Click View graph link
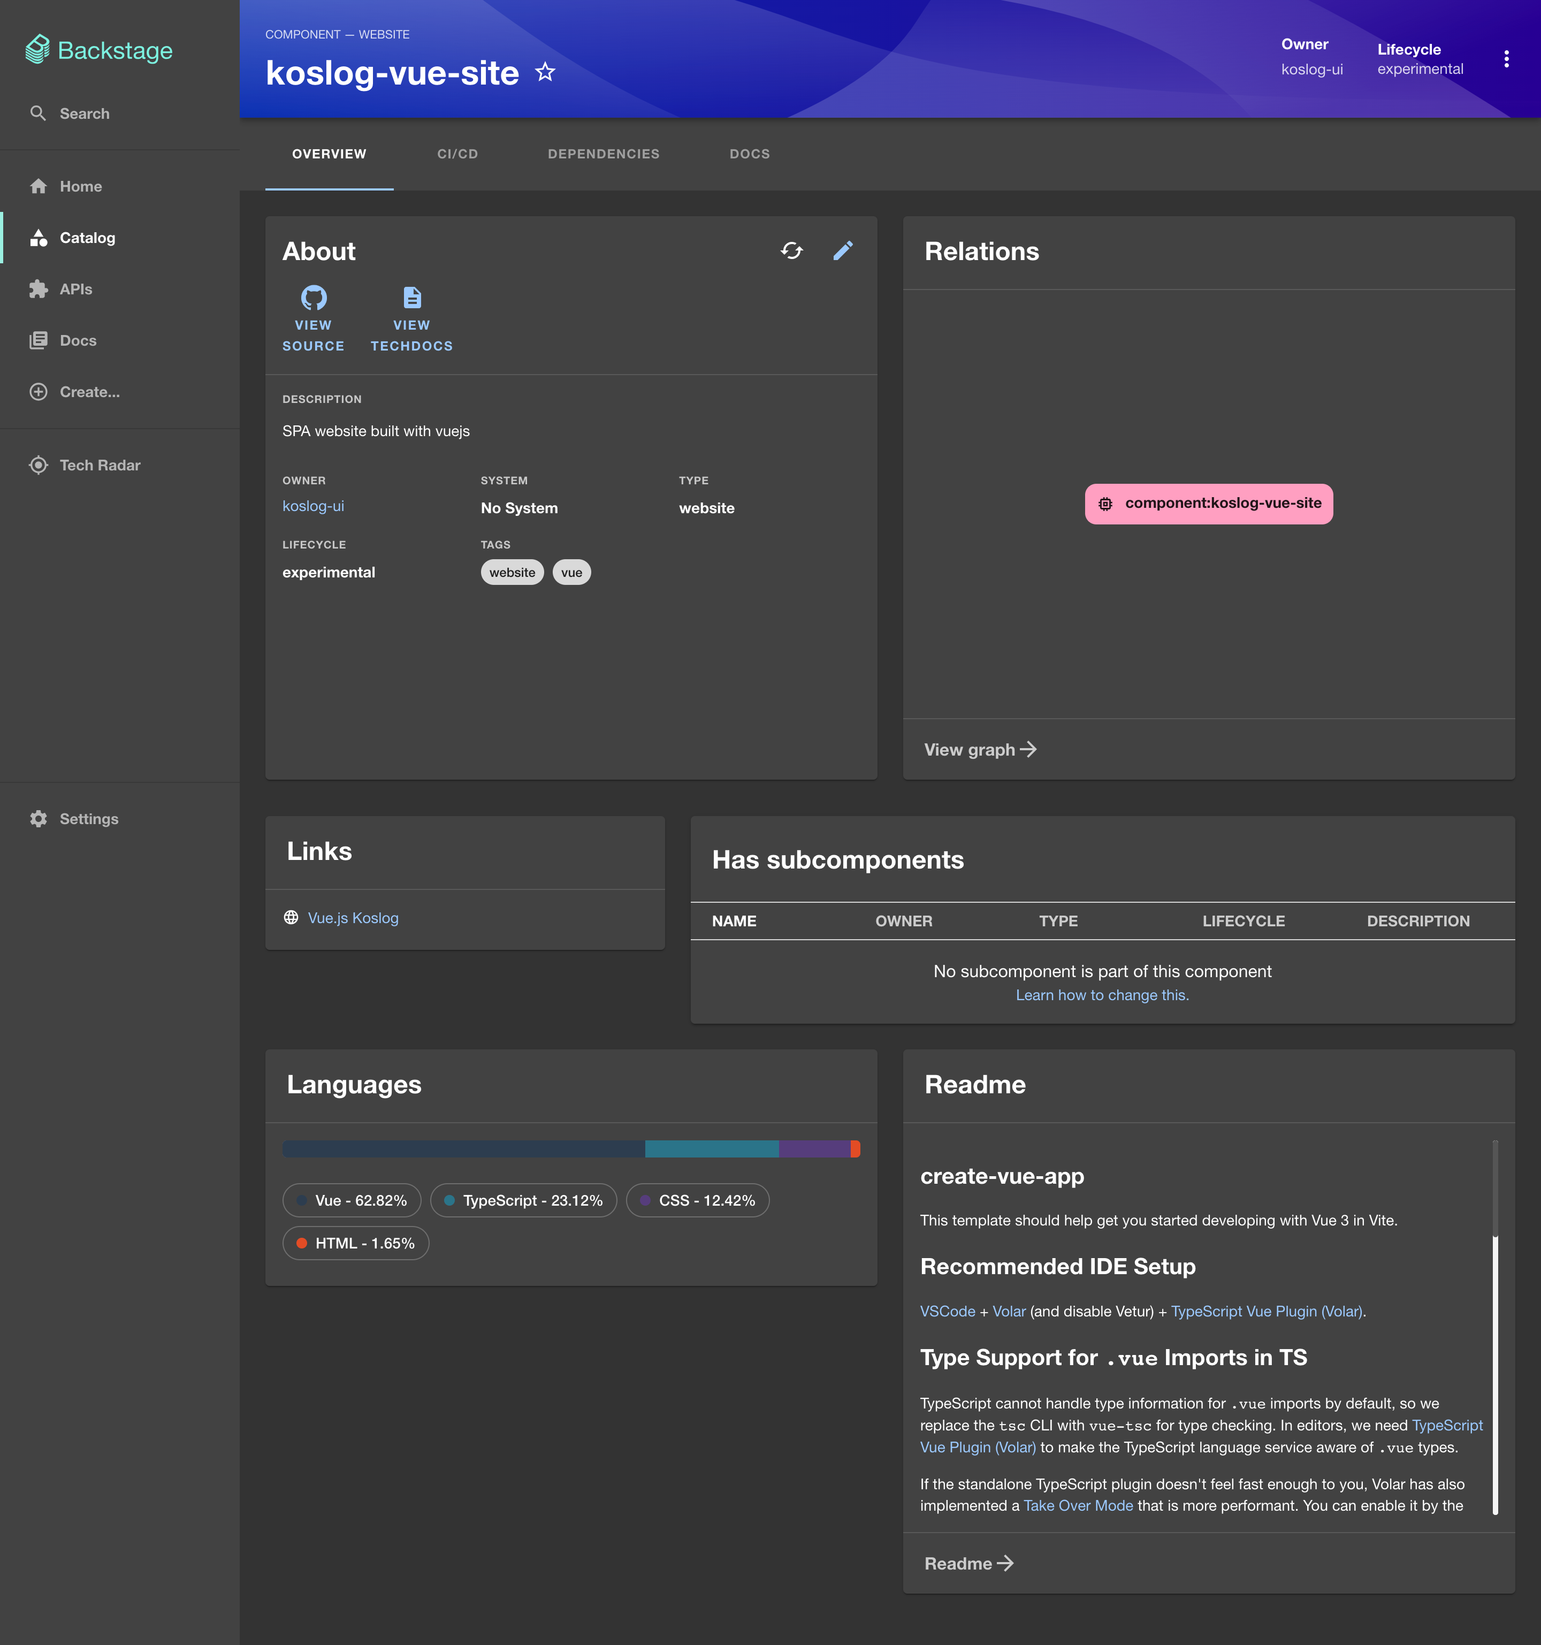 click(x=980, y=750)
